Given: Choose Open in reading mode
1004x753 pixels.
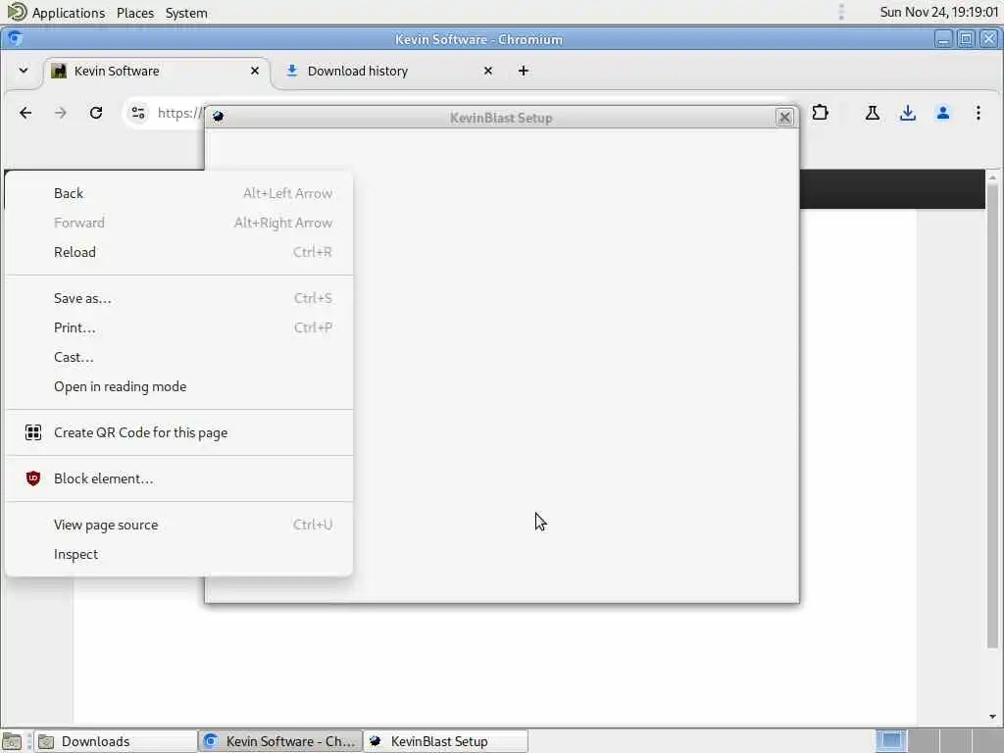Looking at the screenshot, I should coord(178,386).
